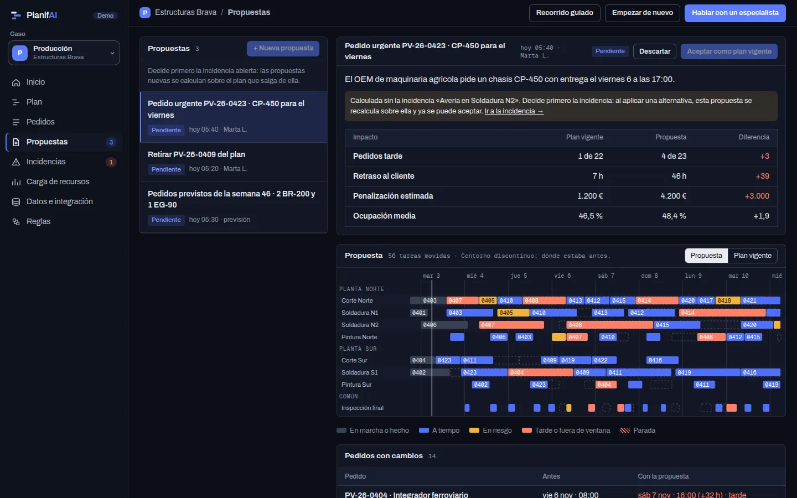Open the Retirar PV-26-0409 del plan proposal

[234, 163]
